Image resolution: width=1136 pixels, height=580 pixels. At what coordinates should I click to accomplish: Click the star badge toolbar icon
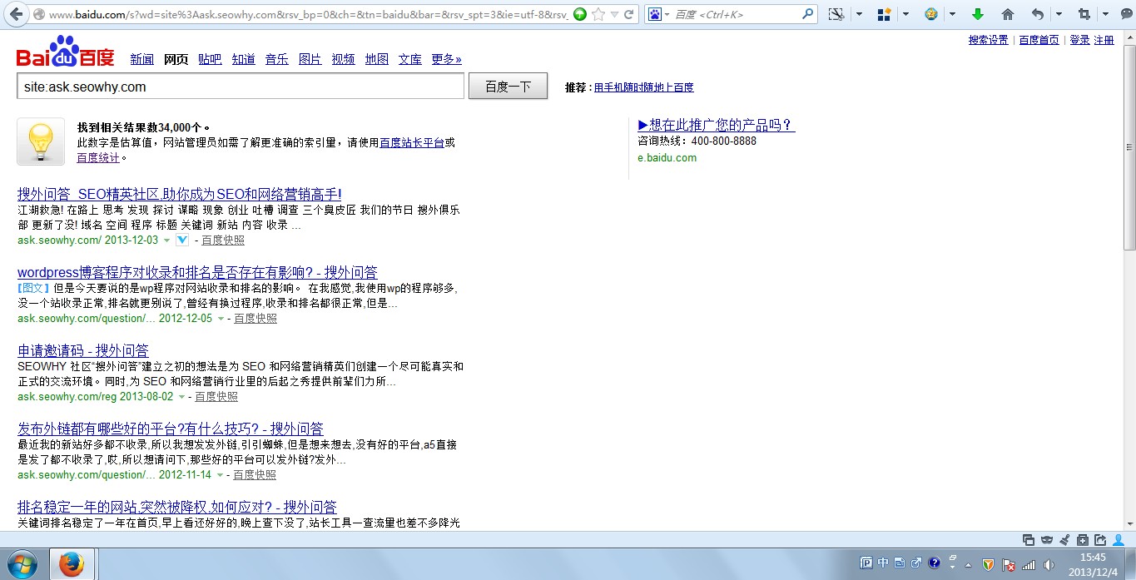point(930,14)
